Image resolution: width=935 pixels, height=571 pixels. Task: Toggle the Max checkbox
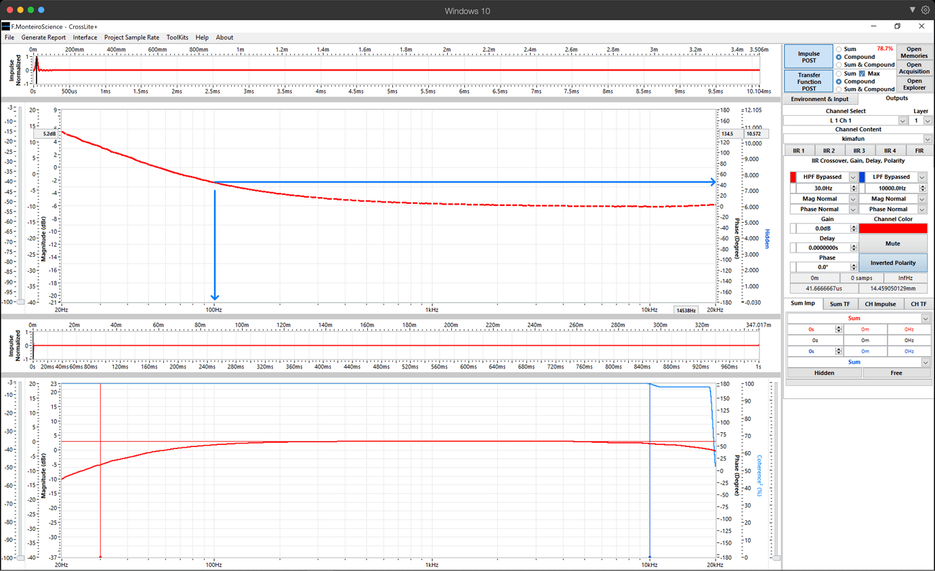pyautogui.click(x=862, y=74)
